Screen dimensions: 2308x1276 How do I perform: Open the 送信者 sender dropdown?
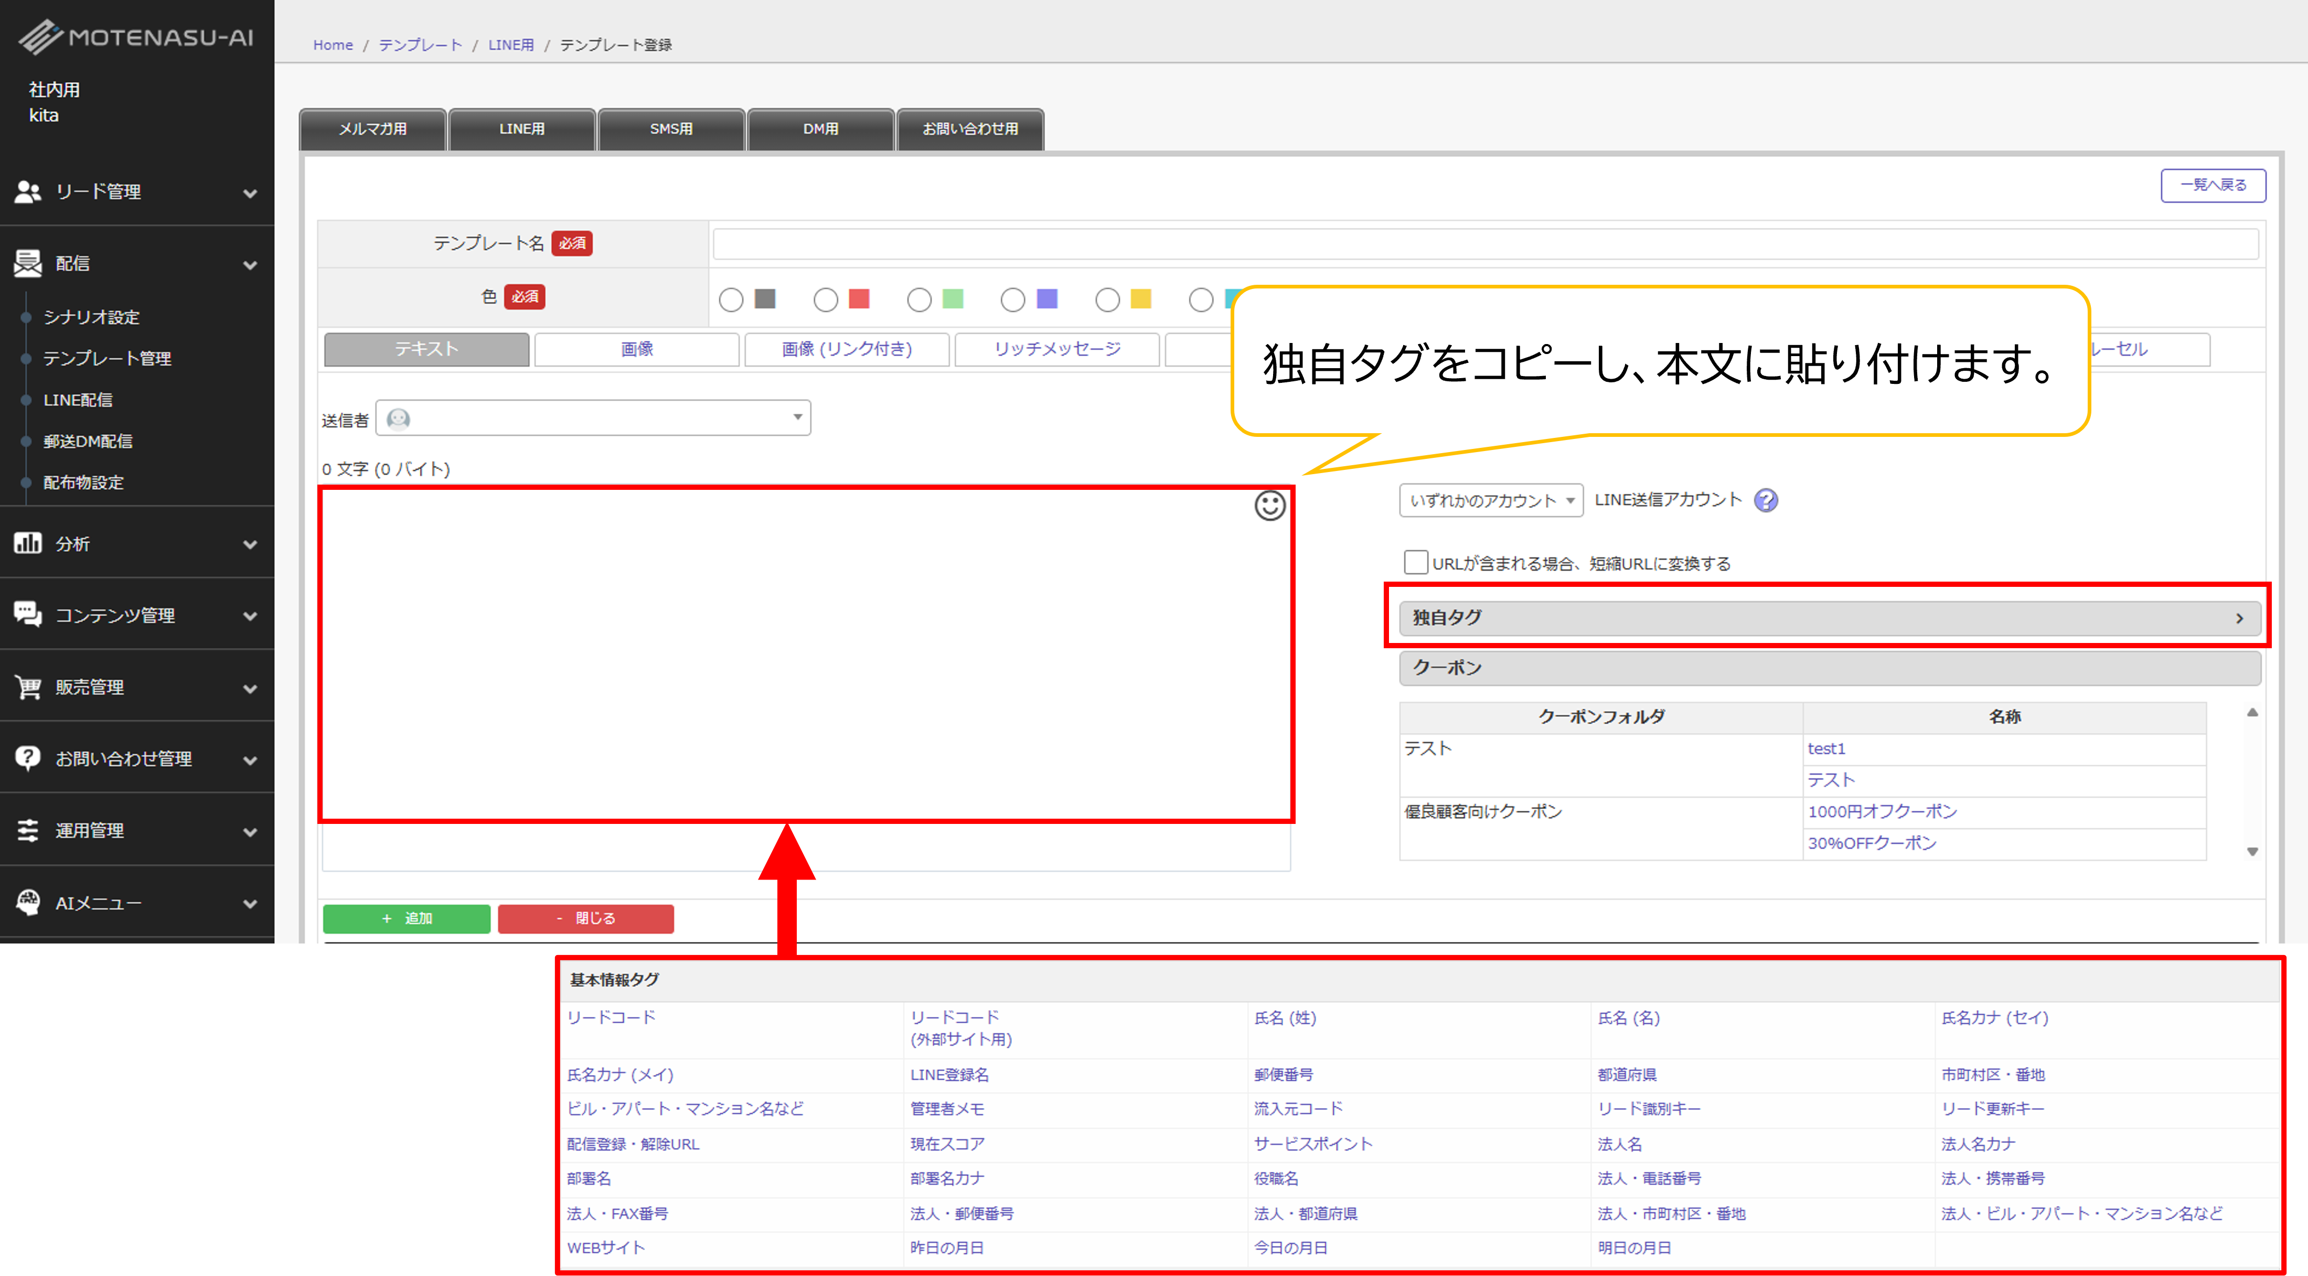click(593, 419)
